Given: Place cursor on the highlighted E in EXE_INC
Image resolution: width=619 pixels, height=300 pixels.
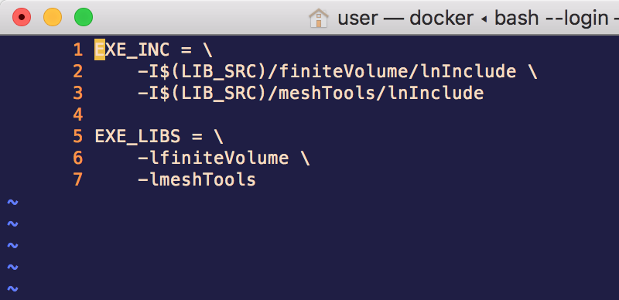Looking at the screenshot, I should (x=100, y=50).
